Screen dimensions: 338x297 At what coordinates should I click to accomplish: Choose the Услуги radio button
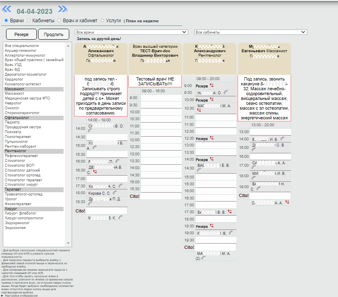click(x=102, y=20)
